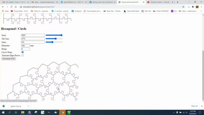The height and width of the screenshot is (115, 204).
Task: Bookmark this page with the star icon
Action: pyautogui.click(x=183, y=7)
